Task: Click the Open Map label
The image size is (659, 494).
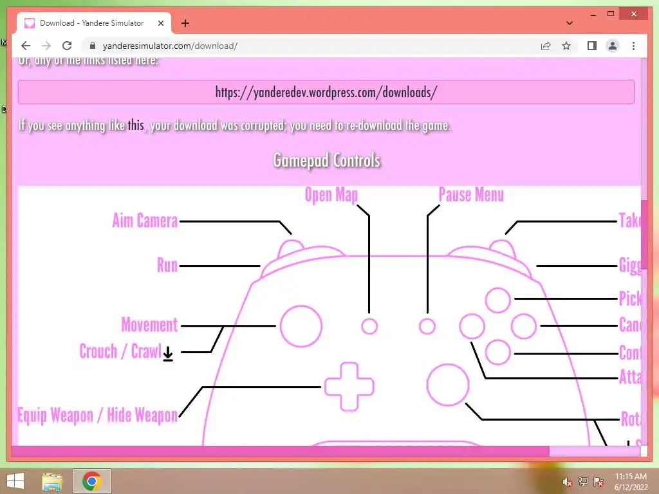Action: [331, 195]
